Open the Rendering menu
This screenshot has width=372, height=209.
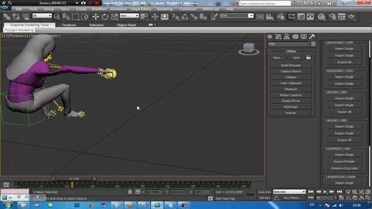[164, 9]
